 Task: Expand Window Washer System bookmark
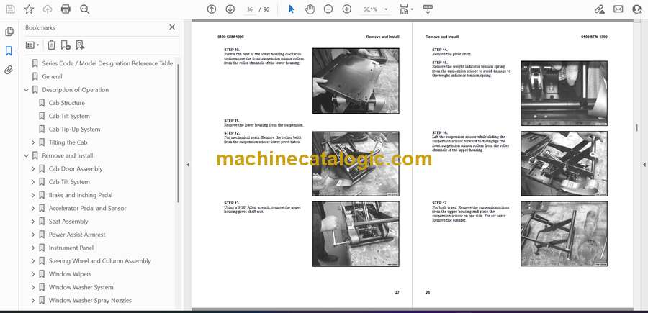pyautogui.click(x=33, y=287)
